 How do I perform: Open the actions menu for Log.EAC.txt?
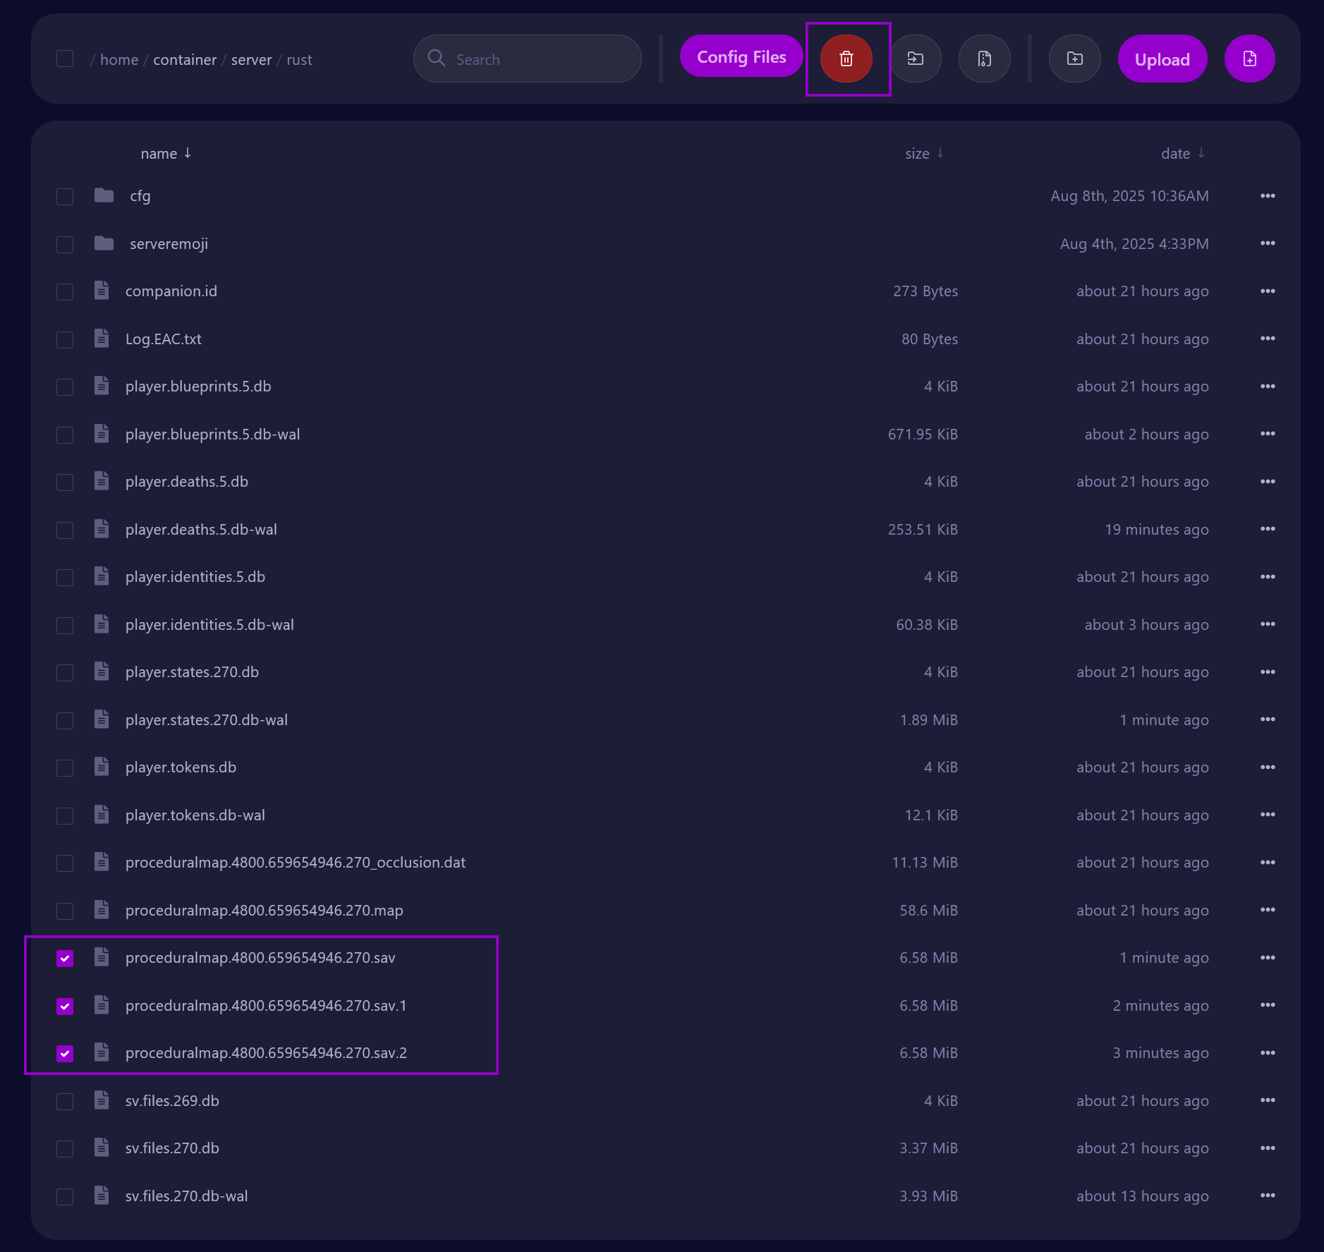tap(1267, 339)
